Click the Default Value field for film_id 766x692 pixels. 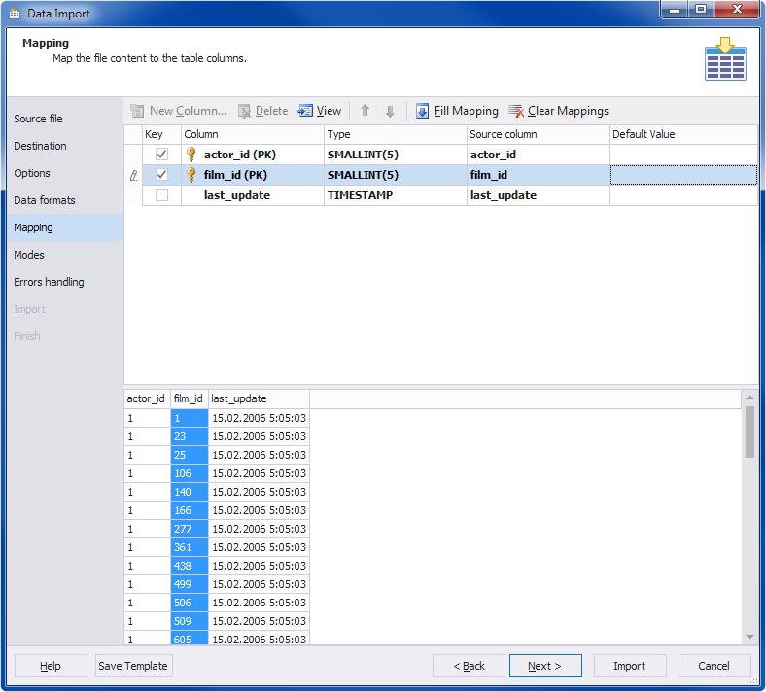(x=683, y=175)
